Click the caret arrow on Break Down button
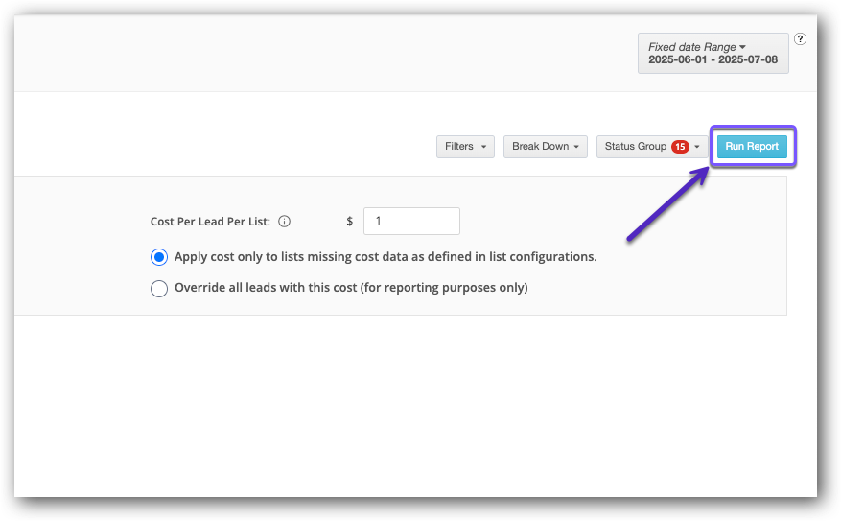 [577, 147]
